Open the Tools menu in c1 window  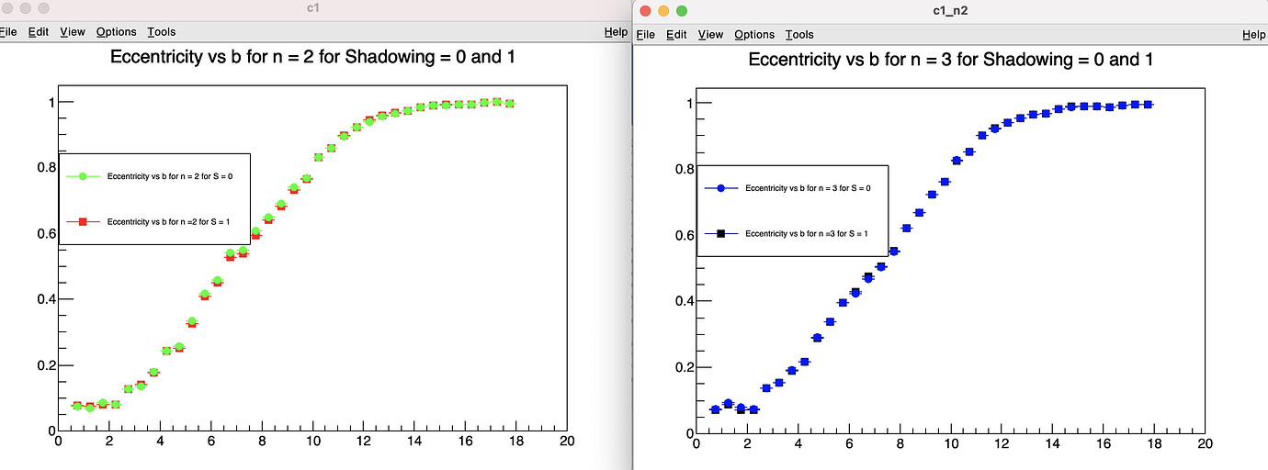(x=162, y=32)
